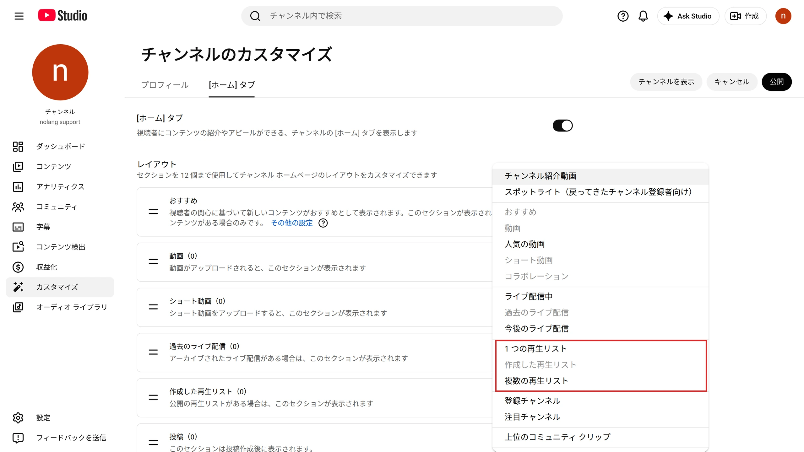804x452 pixels.
Task: Choose チャンネル紹介動画 from the menu
Action: click(x=600, y=176)
